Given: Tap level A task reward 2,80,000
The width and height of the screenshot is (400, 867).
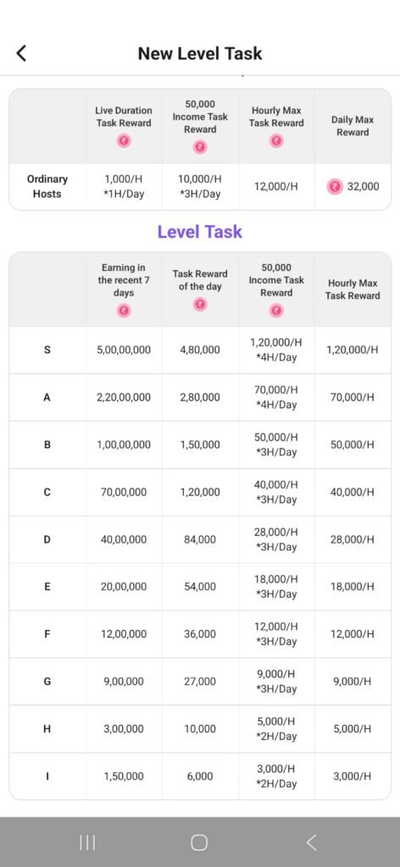Looking at the screenshot, I should point(200,397).
